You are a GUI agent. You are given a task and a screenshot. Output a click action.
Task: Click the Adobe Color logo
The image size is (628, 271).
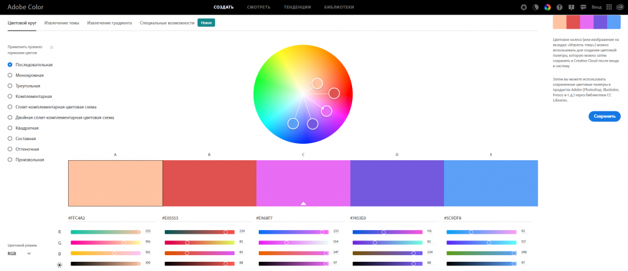[25, 7]
